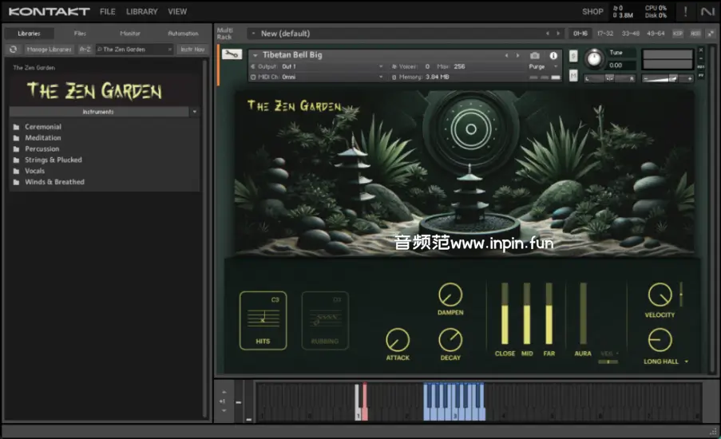The image size is (721, 439).
Task: Open the File menu
Action: pyautogui.click(x=108, y=12)
